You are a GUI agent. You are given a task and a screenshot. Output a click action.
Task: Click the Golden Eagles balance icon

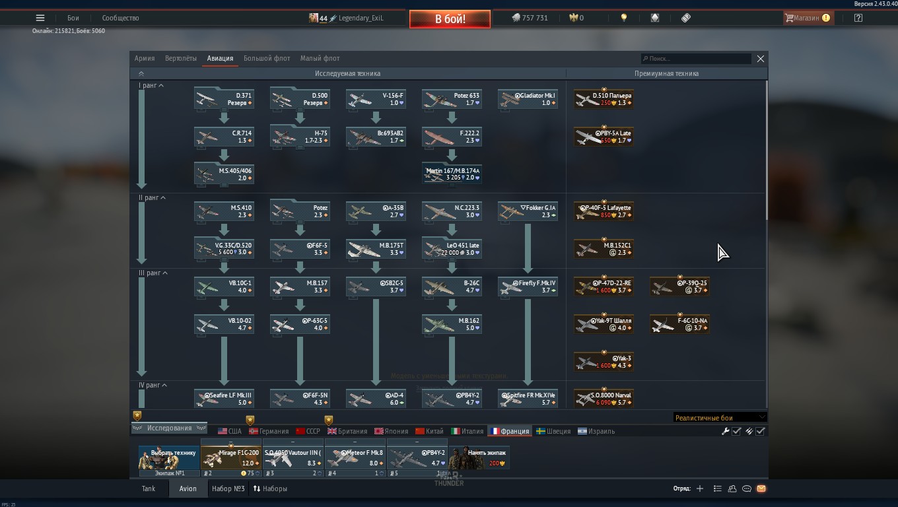pos(572,18)
